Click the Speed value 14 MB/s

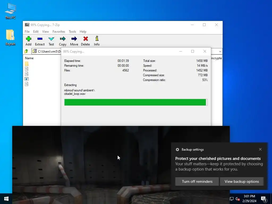(x=202, y=66)
